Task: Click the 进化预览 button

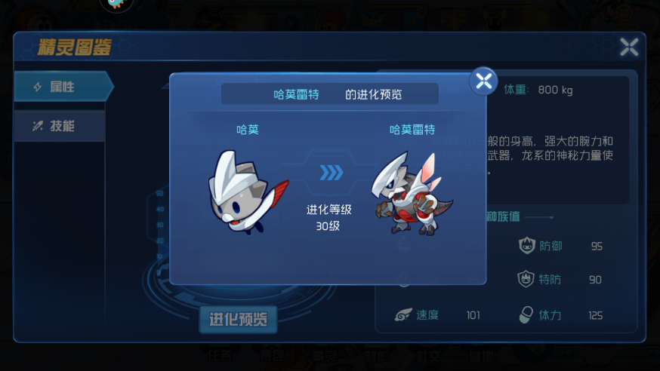Action: (238, 319)
